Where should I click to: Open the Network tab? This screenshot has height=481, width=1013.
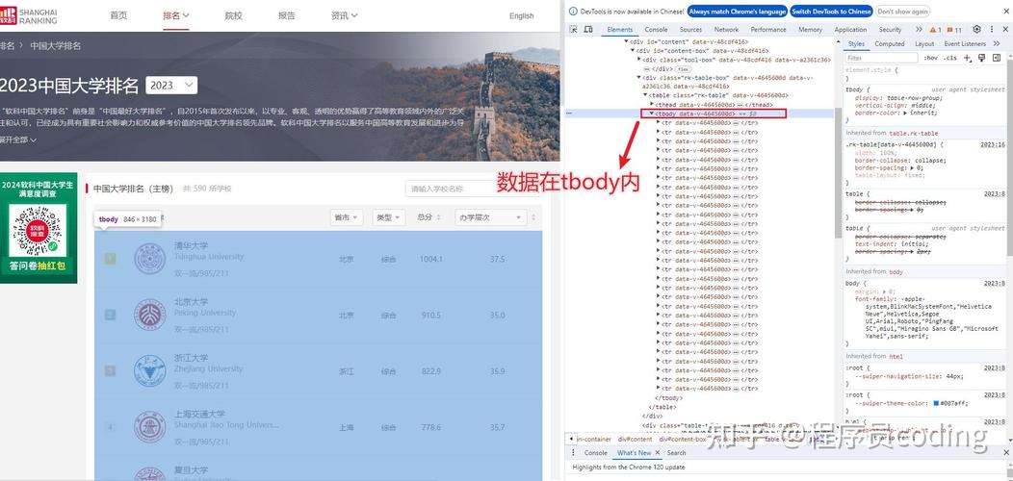[726, 30]
